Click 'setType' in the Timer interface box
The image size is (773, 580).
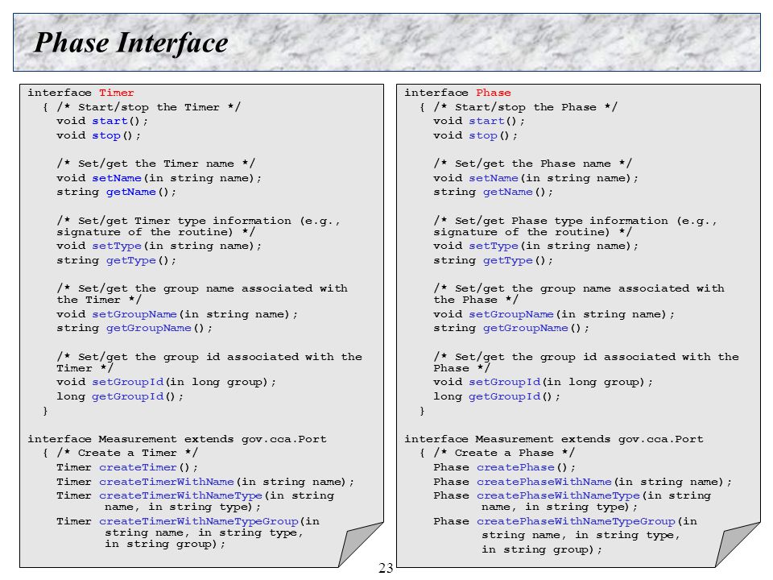(117, 246)
